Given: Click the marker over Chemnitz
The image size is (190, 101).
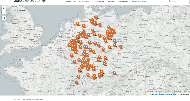Looking at the screenshot, I should coord(109,47).
